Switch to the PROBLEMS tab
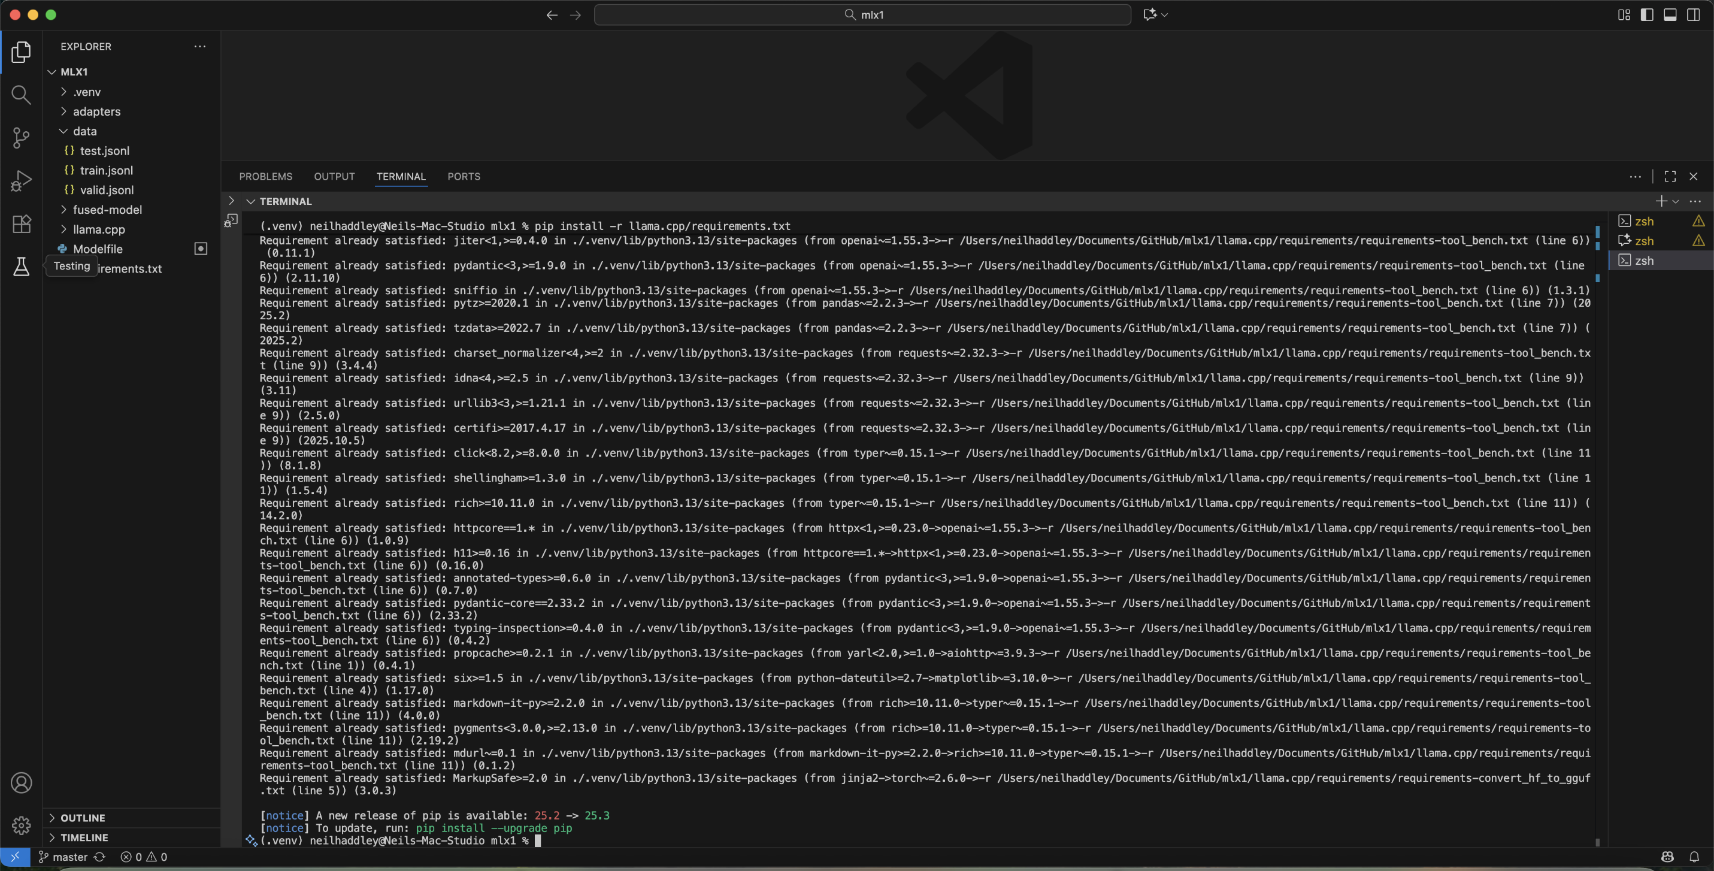The image size is (1714, 871). 265,176
